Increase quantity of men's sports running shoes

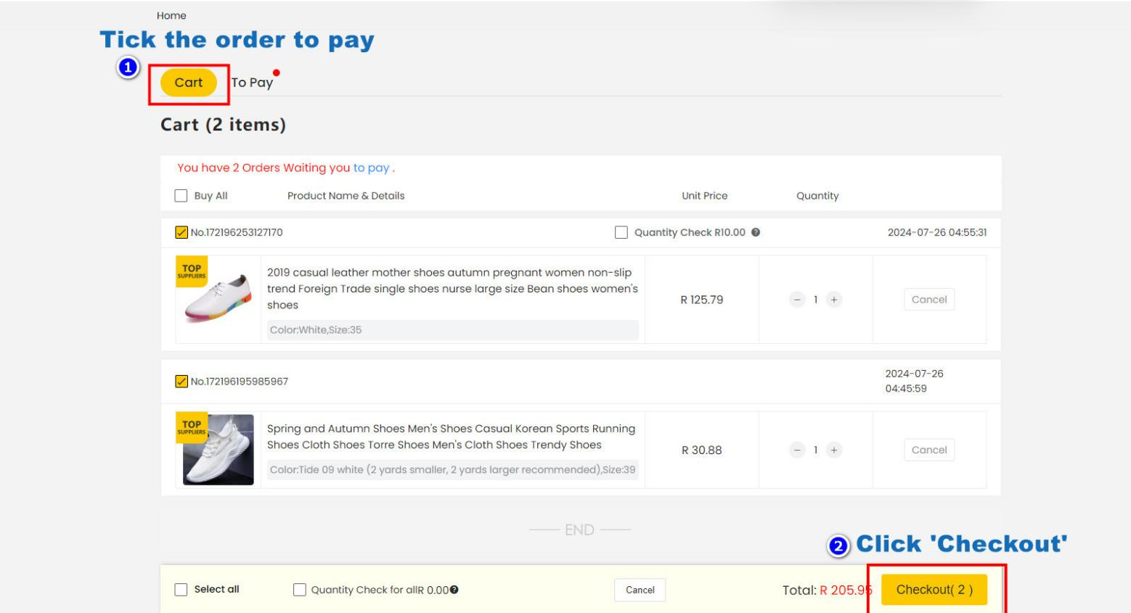click(834, 451)
